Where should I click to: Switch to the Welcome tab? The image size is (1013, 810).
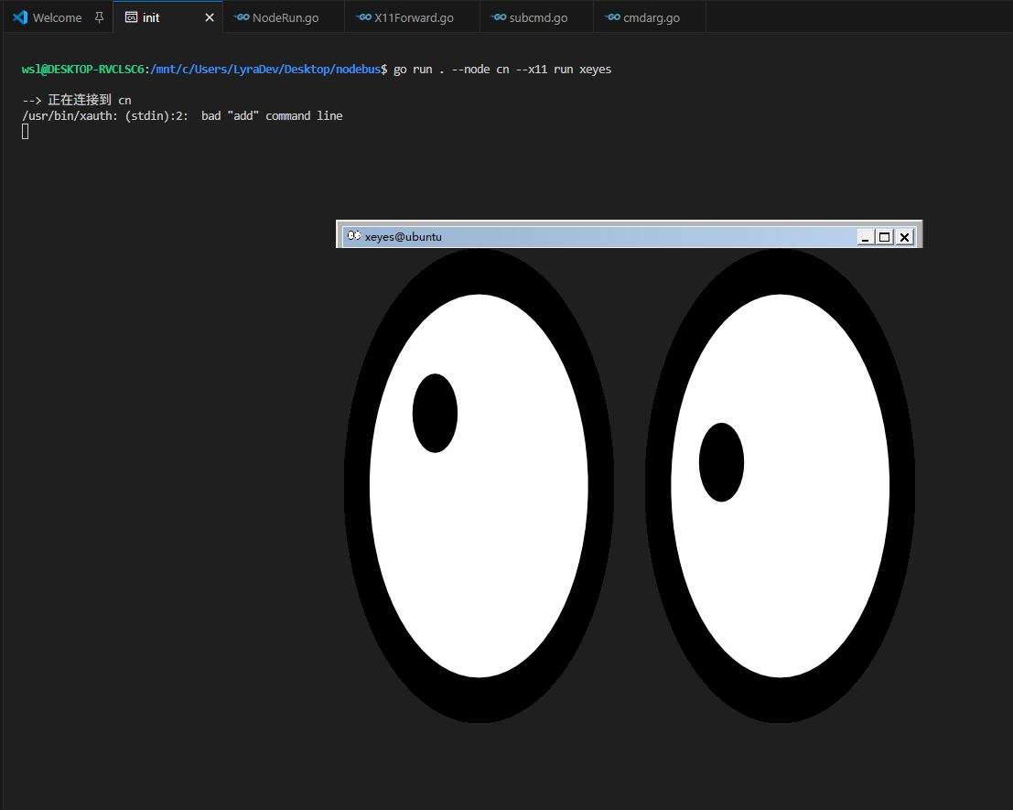57,17
